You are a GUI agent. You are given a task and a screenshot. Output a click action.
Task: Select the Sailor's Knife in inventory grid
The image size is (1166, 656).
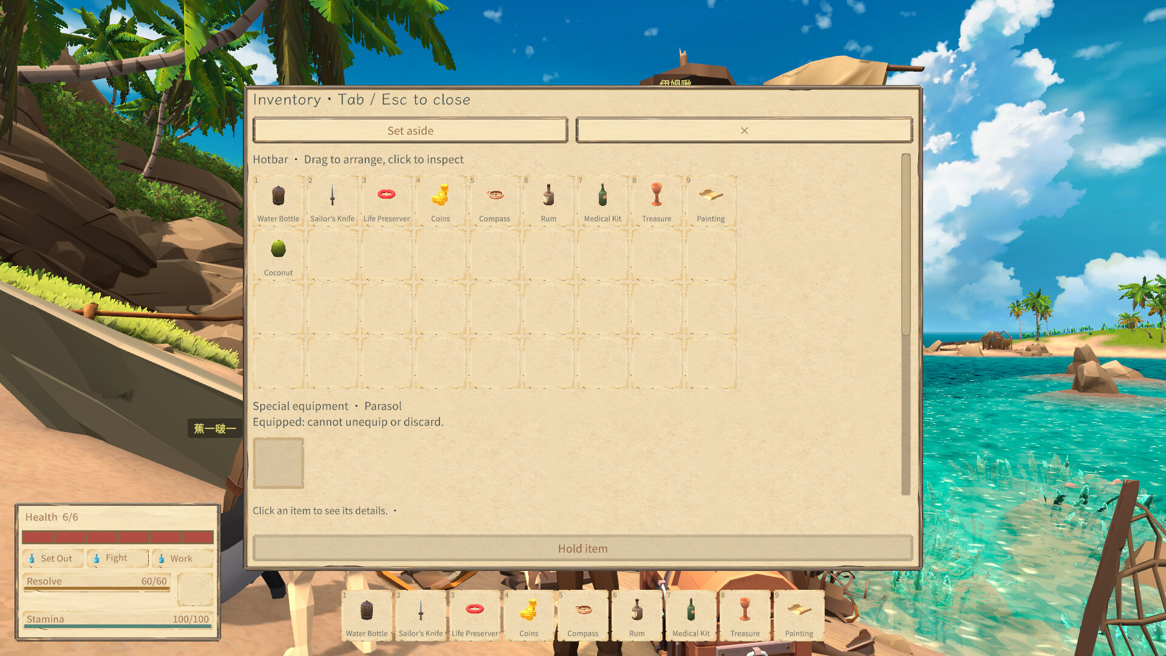tap(332, 201)
